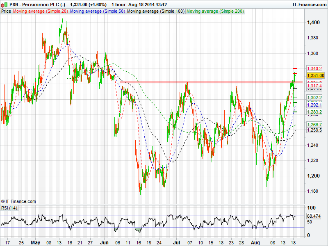Click the red 1,340.2 price label

pos(314,68)
